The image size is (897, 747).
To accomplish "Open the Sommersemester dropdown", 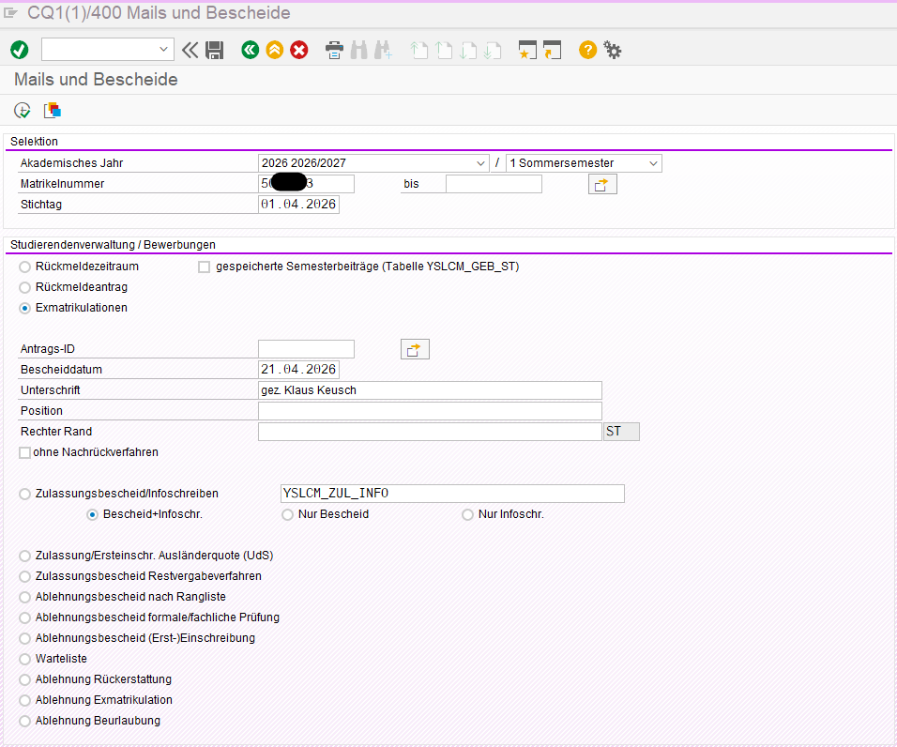I will [653, 163].
